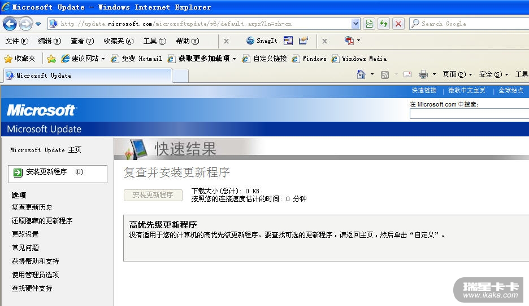Viewport: 529px width, 306px height.
Task: Click the SnagIt notepad icon
Action: (x=303, y=41)
